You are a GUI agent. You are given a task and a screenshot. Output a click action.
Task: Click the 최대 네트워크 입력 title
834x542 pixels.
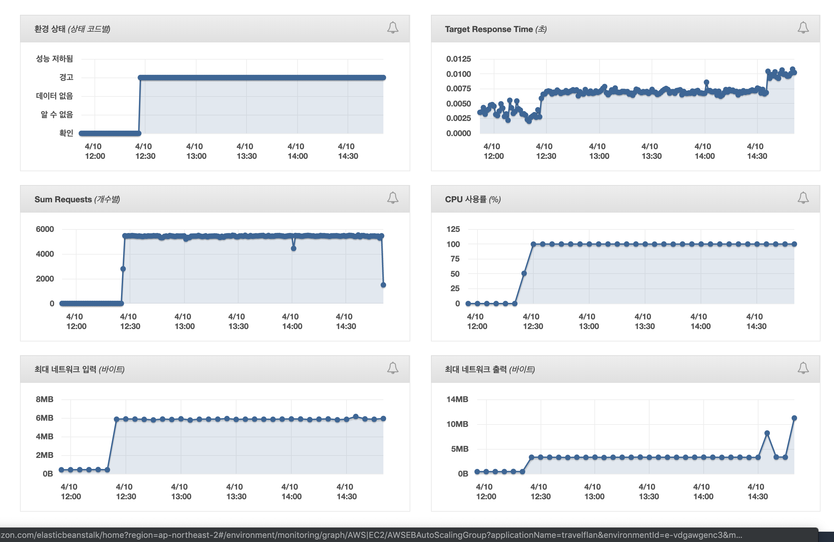point(80,369)
